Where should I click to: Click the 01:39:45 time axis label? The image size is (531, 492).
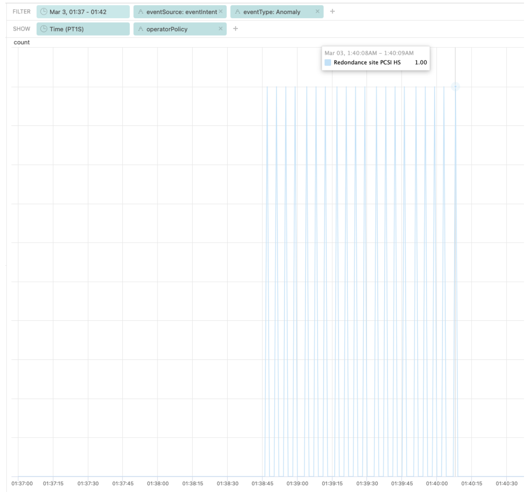coord(402,483)
